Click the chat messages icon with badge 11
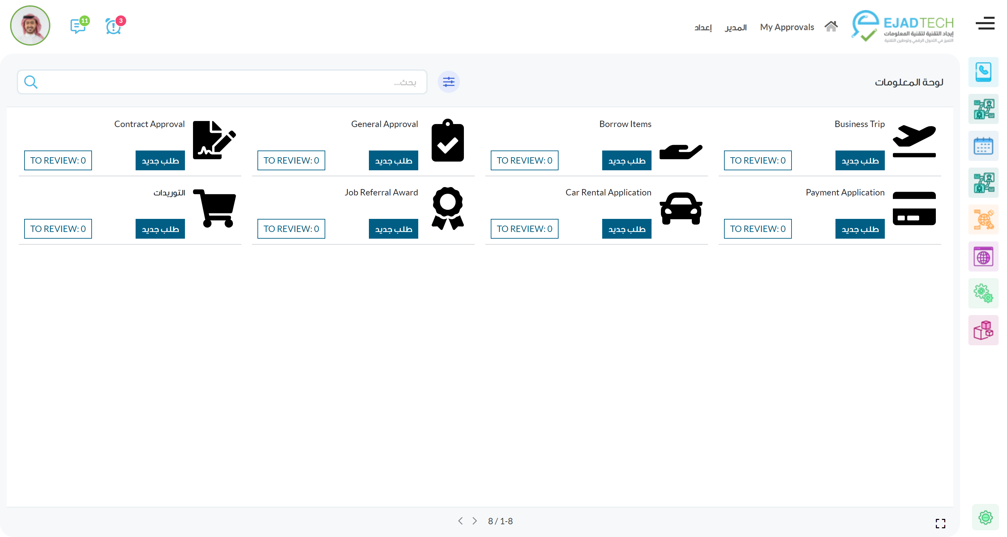Image resolution: width=1007 pixels, height=537 pixels. (x=78, y=26)
